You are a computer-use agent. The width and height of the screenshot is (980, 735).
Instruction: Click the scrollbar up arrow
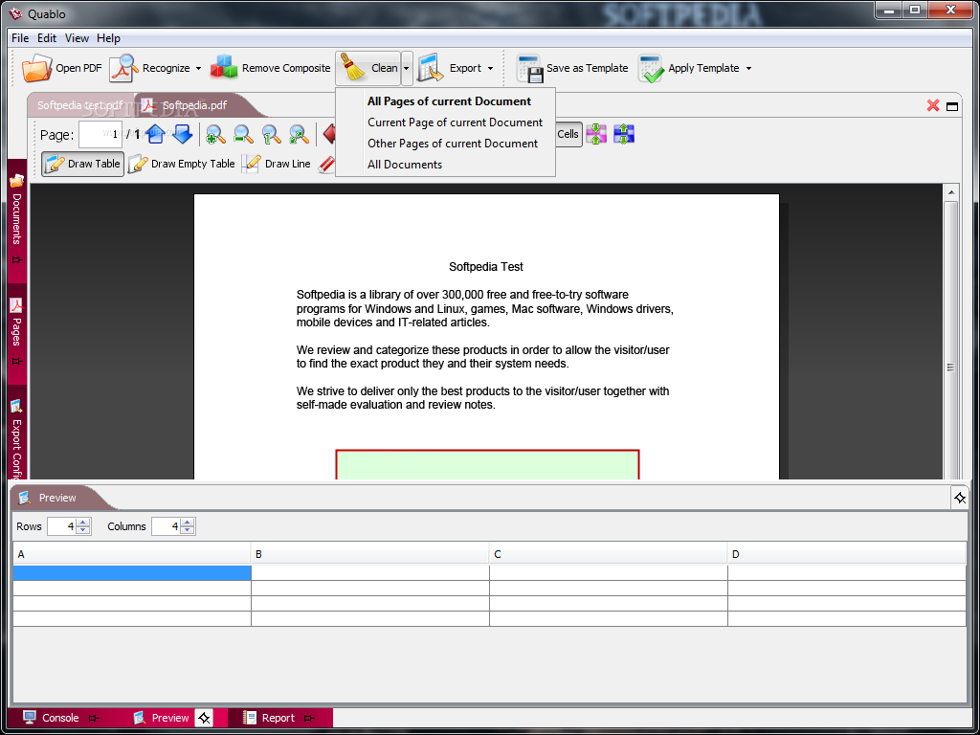950,191
